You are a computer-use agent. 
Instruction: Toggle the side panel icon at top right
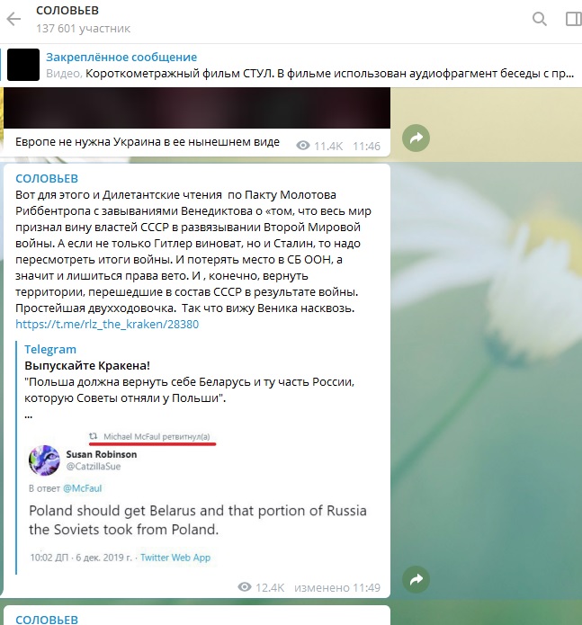tap(574, 19)
